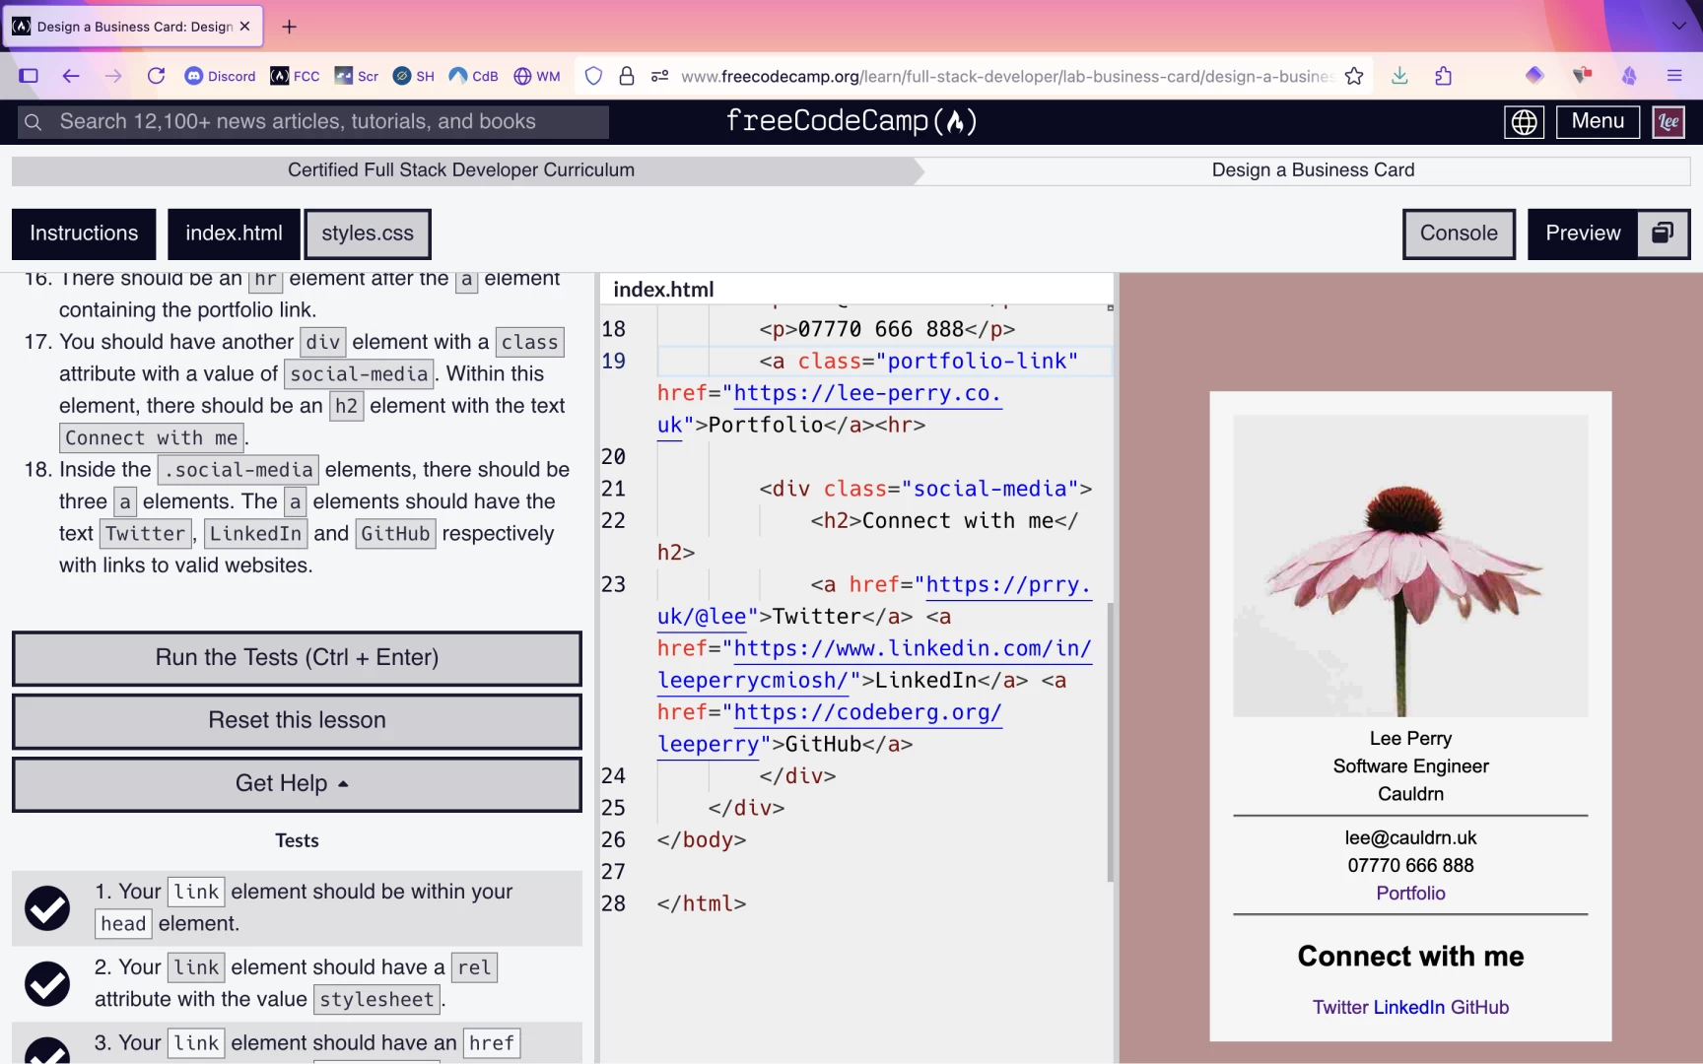Switch to the styles.css tab
Viewport: 1703px width, 1064px height.
tap(368, 233)
